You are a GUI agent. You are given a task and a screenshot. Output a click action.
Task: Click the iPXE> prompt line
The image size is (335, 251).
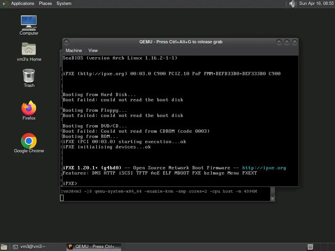click(70, 183)
